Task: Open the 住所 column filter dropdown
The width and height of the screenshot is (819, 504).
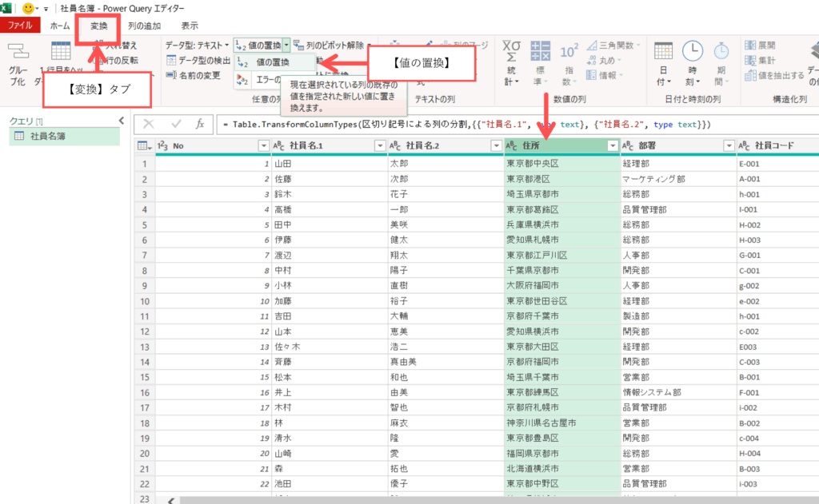Action: (x=613, y=145)
